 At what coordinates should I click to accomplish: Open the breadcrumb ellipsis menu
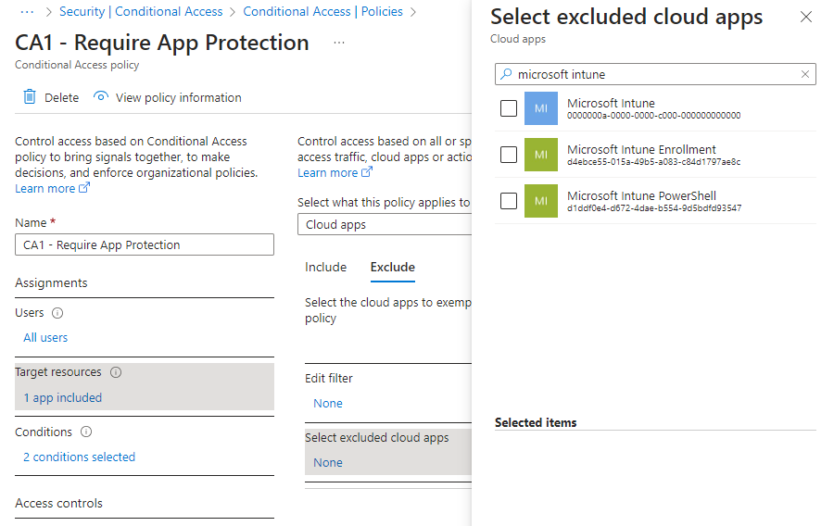click(27, 12)
